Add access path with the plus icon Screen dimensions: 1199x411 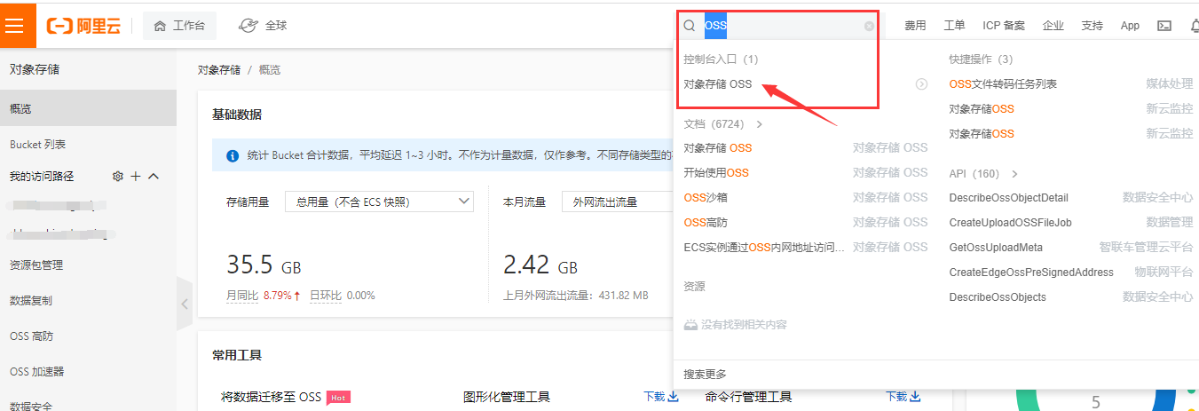pyautogui.click(x=136, y=177)
